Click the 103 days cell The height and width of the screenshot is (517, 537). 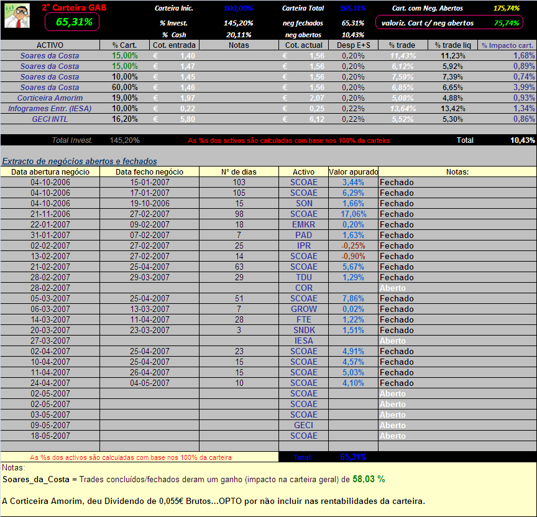pos(239,183)
